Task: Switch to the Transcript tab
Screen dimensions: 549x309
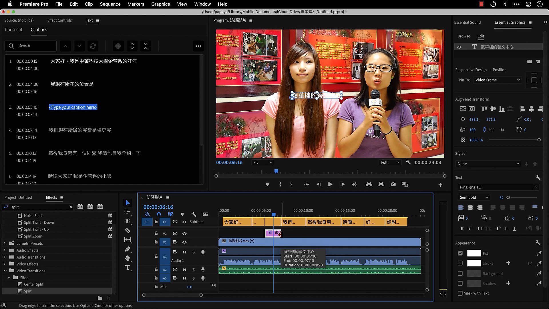Action: pyautogui.click(x=13, y=30)
